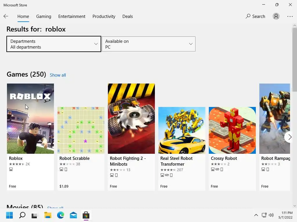Screen dimensions: 297x222
Task: Launch File Explorer from the taskbar
Action: [x=48, y=215]
